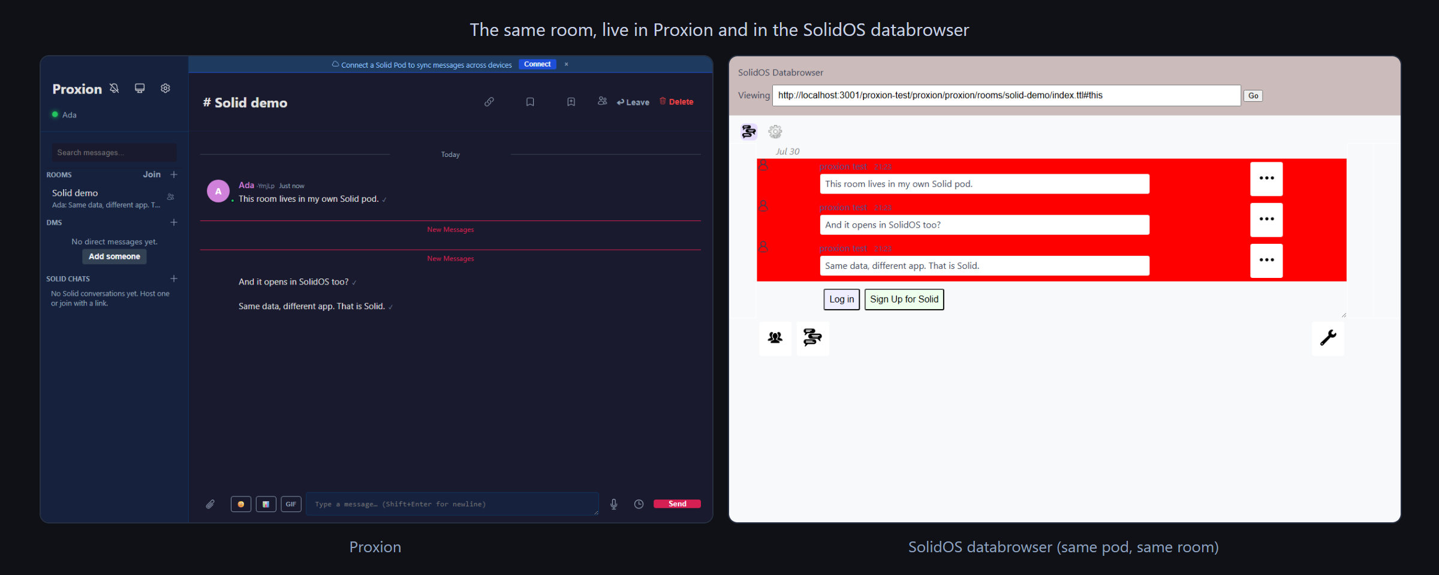Screen dimensions: 1439x575
Task: Create a new room with Rooms plus
Action: [x=174, y=174]
